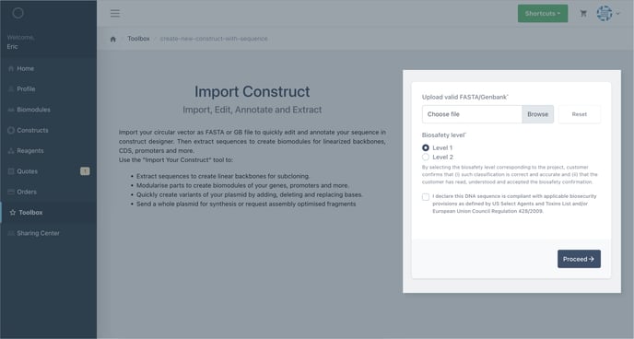Click the circular logo in sidebar header
This screenshot has width=634, height=339.
point(18,13)
